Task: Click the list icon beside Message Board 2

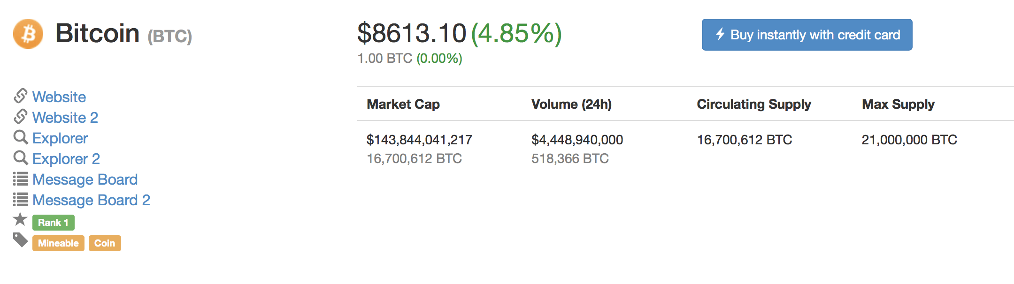Action: (21, 199)
